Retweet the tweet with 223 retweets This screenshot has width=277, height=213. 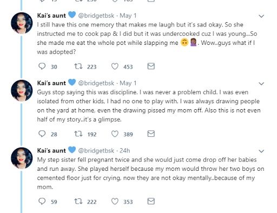coord(78,66)
